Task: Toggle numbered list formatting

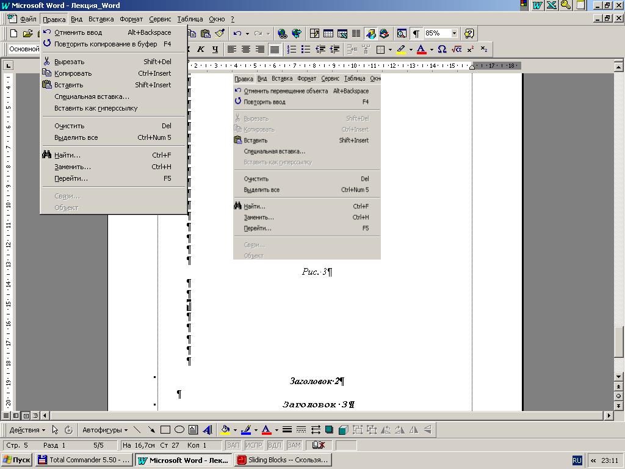Action: [291, 49]
